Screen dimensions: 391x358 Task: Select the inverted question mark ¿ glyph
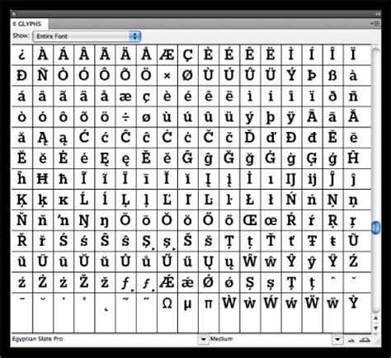point(22,55)
